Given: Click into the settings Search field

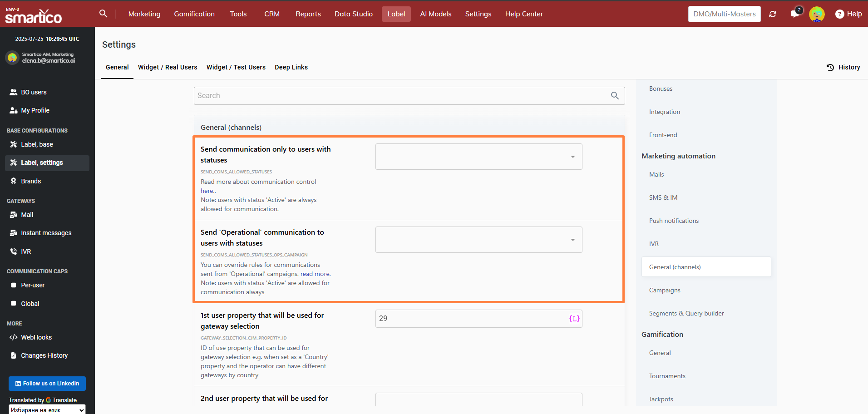Looking at the screenshot, I should pos(402,96).
